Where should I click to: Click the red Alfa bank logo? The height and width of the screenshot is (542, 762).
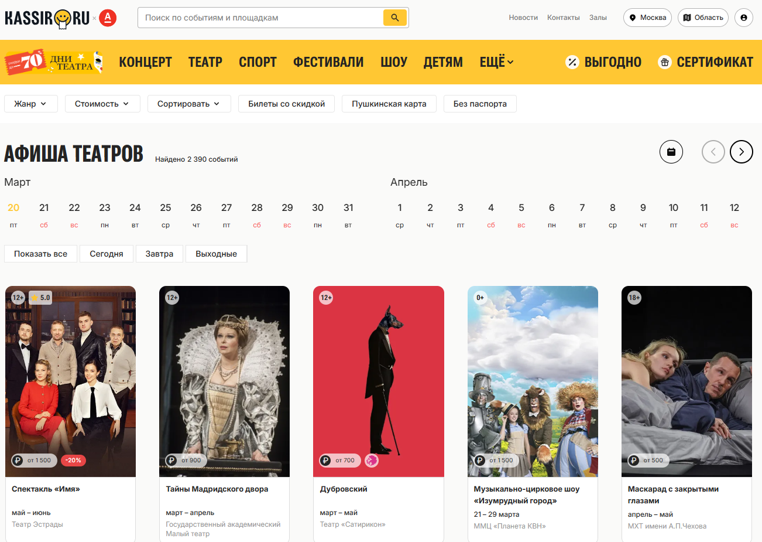coord(108,18)
